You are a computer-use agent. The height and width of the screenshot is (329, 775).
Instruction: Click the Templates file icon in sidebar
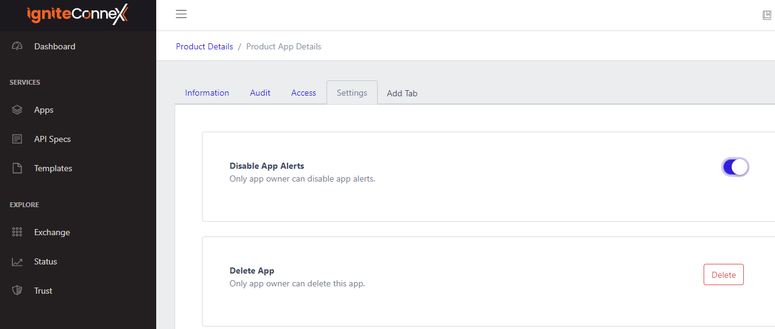[17, 169]
